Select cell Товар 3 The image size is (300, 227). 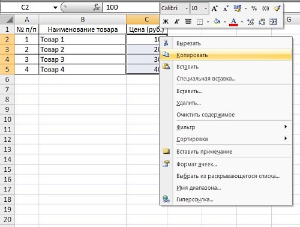tap(83, 59)
